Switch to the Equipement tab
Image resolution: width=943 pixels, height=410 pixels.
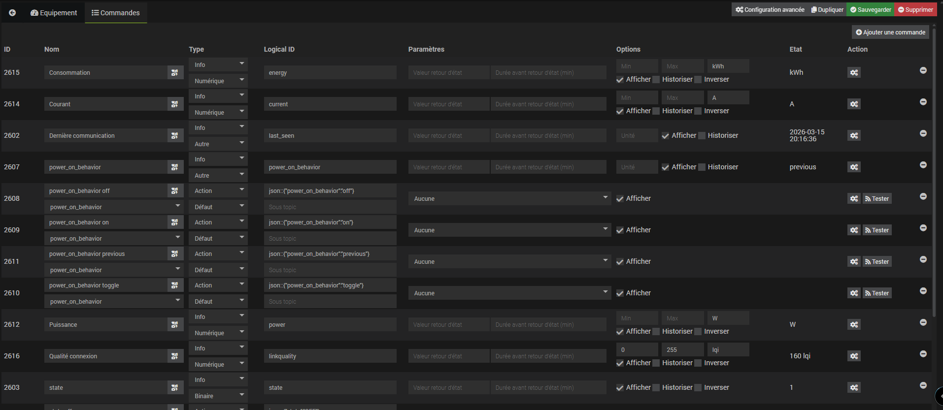point(54,13)
